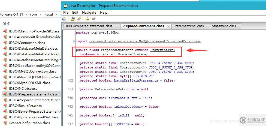The height and width of the screenshot is (126, 266).
Task: Click the batchHasPlainStatements field name
Action: (136, 80)
